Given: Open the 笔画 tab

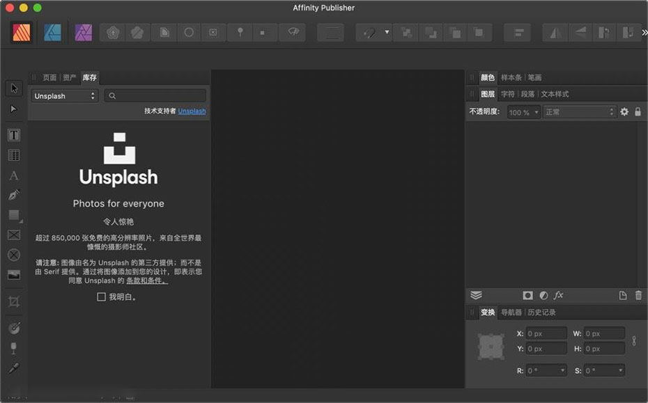Looking at the screenshot, I should coord(534,78).
